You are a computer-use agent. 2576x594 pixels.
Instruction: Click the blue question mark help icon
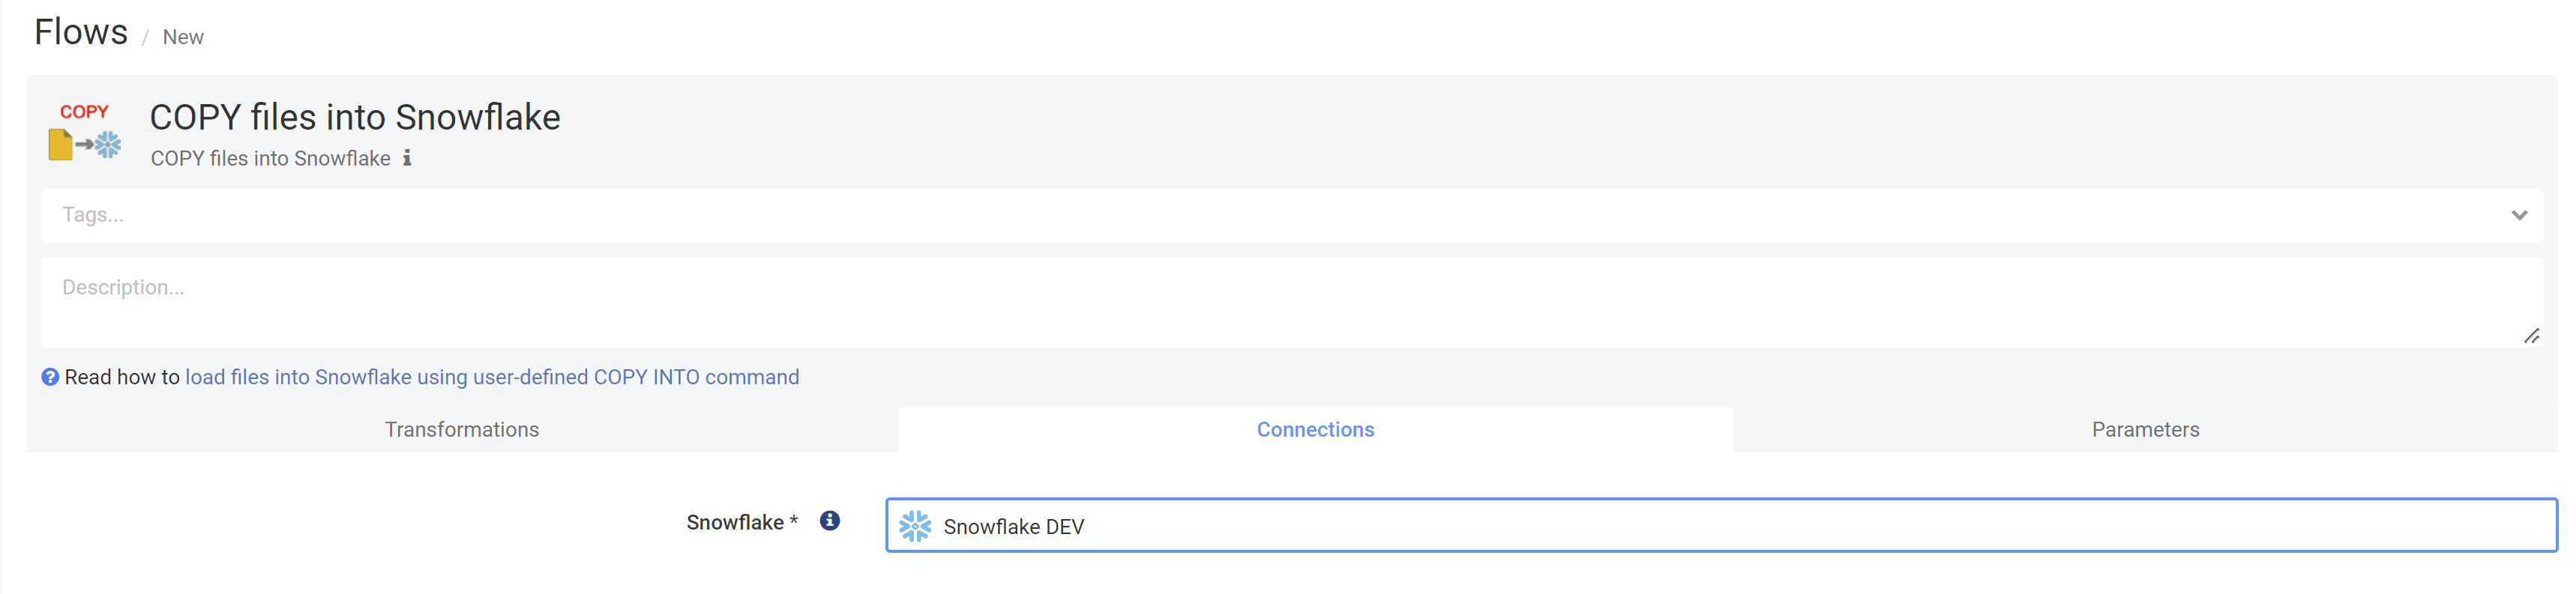50,376
